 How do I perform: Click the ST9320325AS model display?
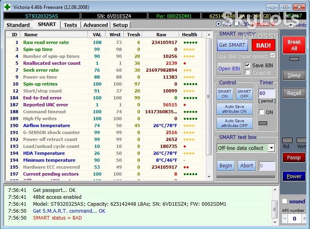(42, 16)
